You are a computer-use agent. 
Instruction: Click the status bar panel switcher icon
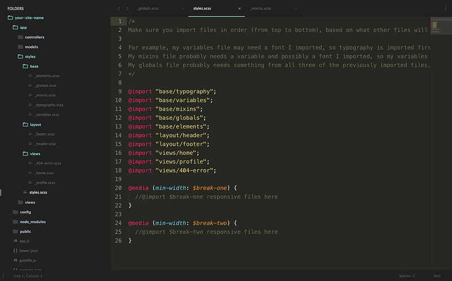(x=3, y=276)
